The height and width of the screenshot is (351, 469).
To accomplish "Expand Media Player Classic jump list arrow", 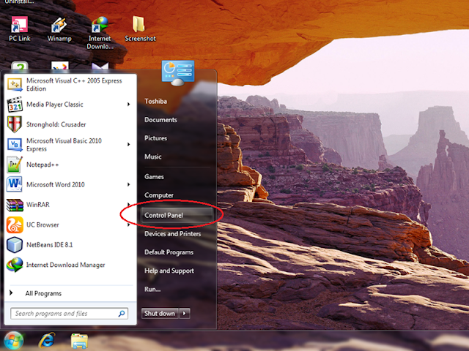I will [129, 105].
